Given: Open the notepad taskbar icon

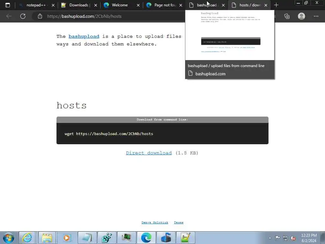Looking at the screenshot, I should (87, 238).
